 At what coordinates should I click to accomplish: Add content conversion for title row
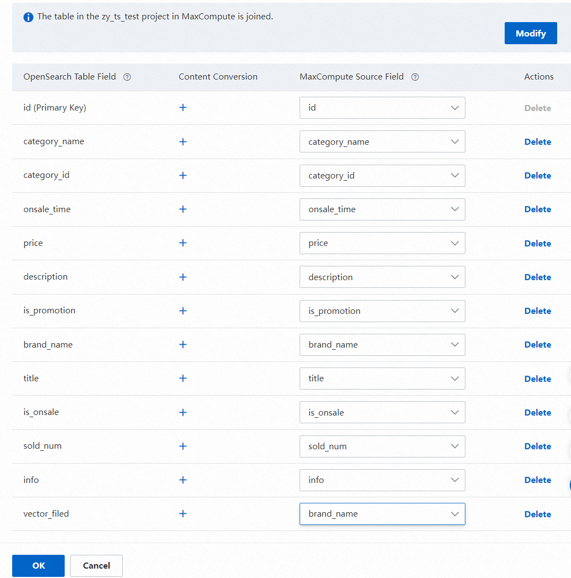(x=183, y=379)
